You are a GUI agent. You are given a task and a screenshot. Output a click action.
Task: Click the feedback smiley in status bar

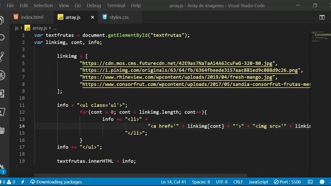(x=322, y=182)
